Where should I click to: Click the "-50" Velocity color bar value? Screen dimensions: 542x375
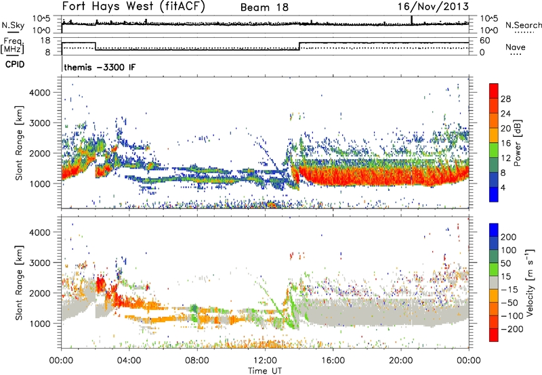(x=509, y=303)
